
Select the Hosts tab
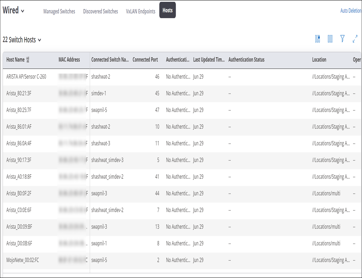click(167, 11)
